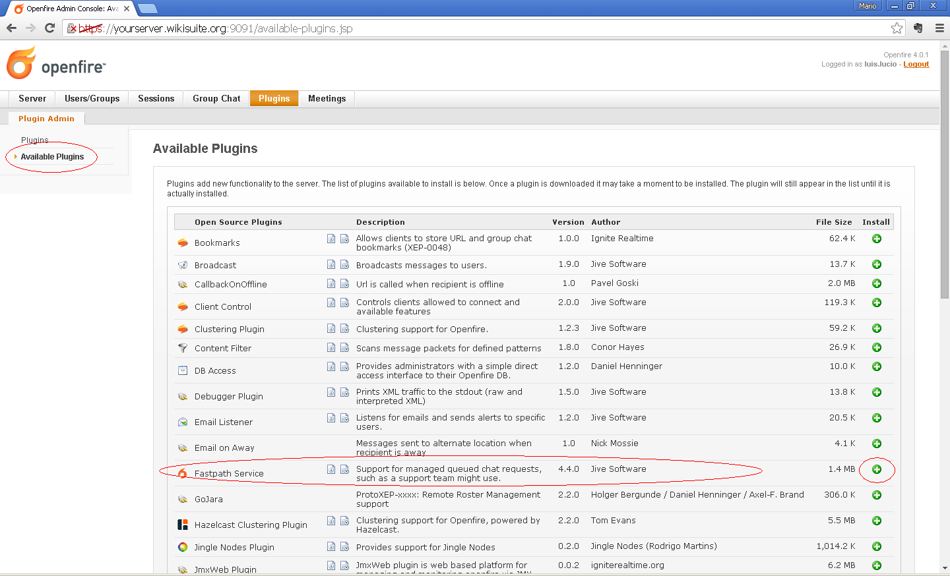Install the Clustering Plugin
The image size is (950, 576).
[877, 328]
